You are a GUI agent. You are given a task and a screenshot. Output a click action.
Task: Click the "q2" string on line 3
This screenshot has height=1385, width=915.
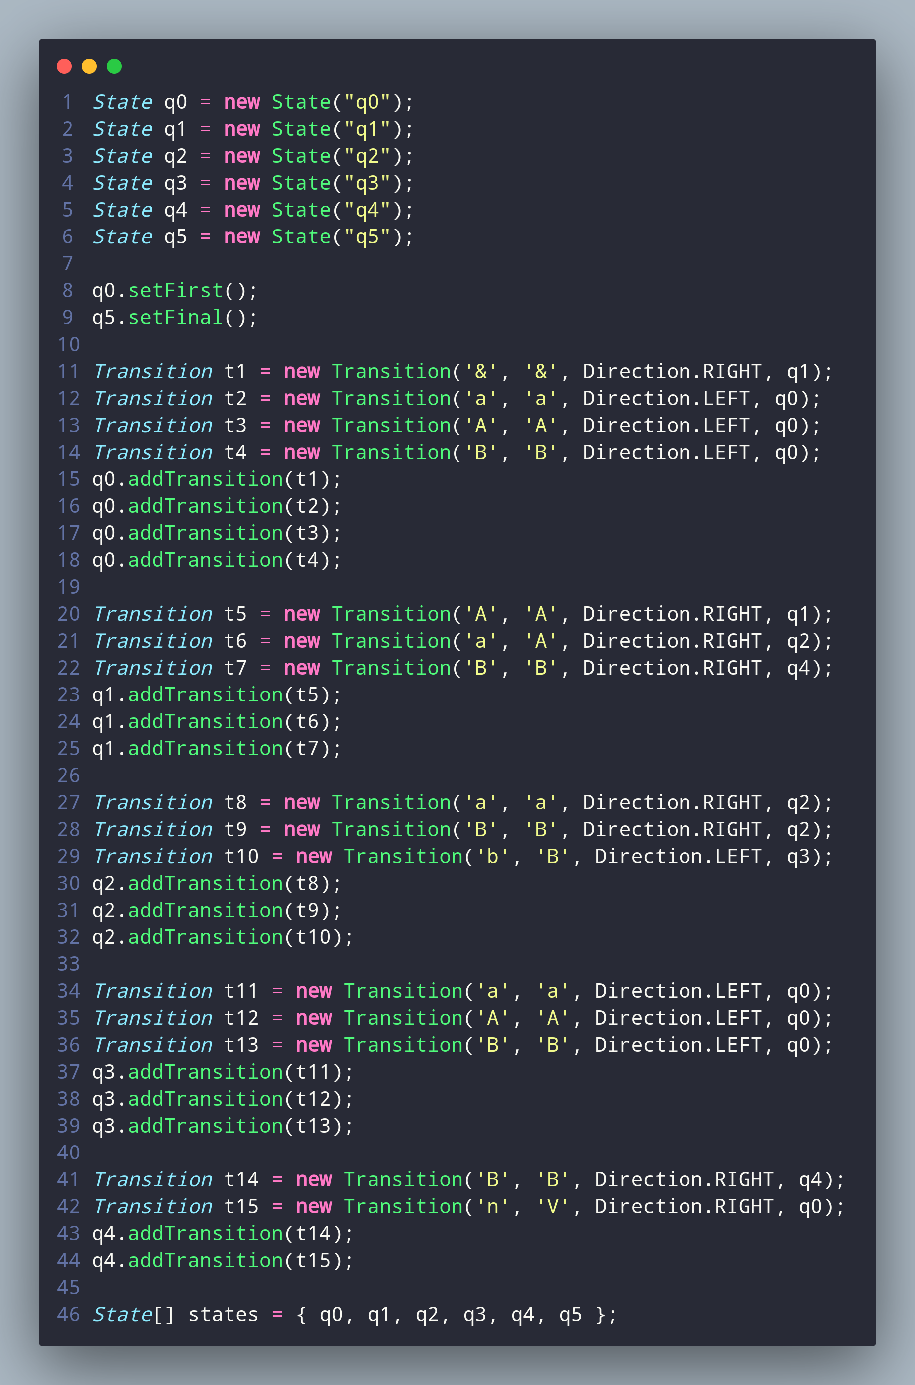coord(367,156)
